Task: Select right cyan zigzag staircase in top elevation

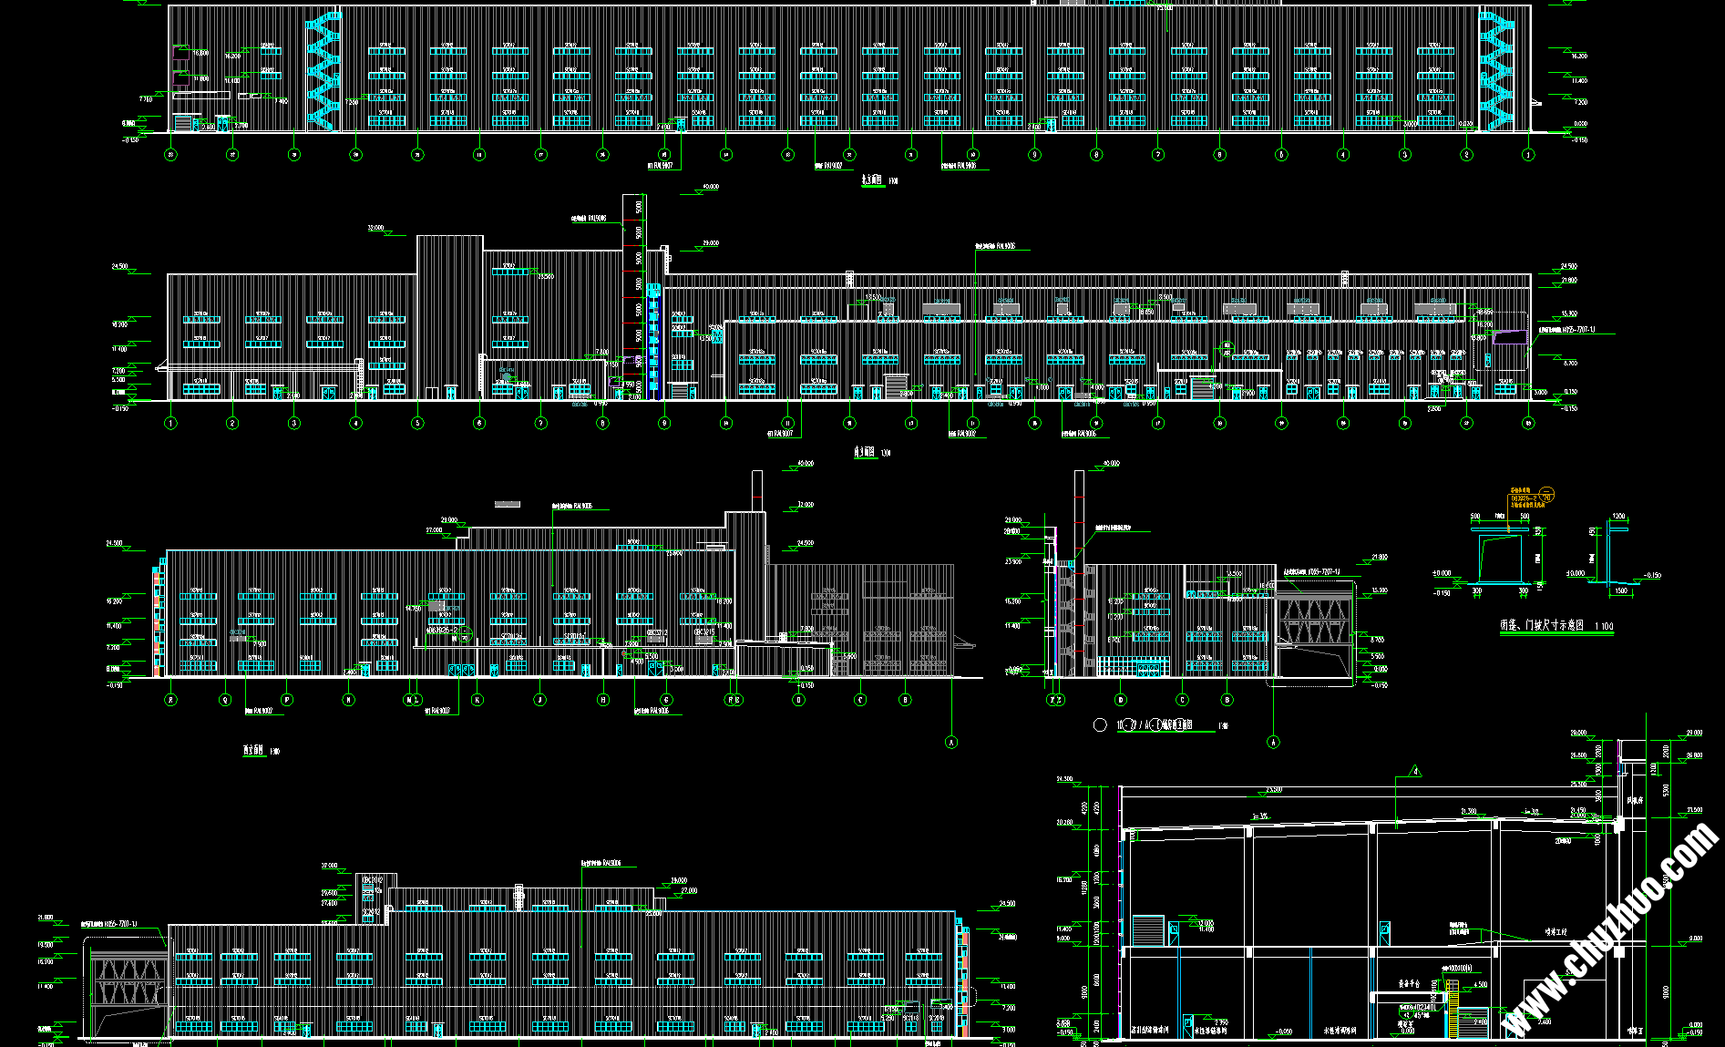Action: [1495, 71]
